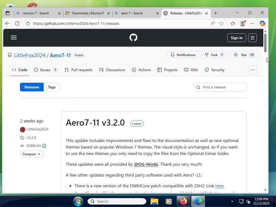Focus the 'Find a release' search box
The height and width of the screenshot is (207, 276).
pyautogui.click(x=220, y=87)
